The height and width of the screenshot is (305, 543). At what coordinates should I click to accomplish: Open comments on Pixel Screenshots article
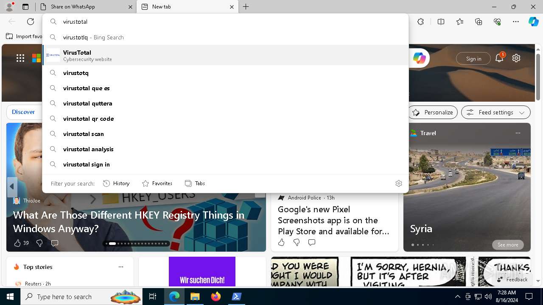click(312, 242)
